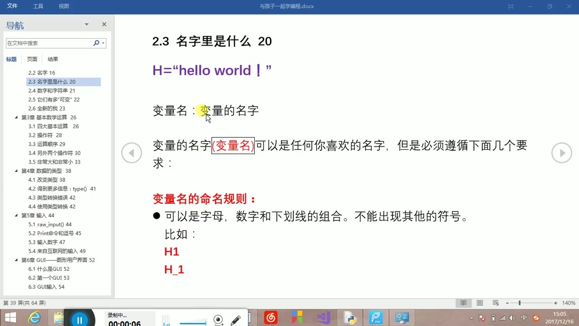Open the search options dropdown arrow

(104, 43)
